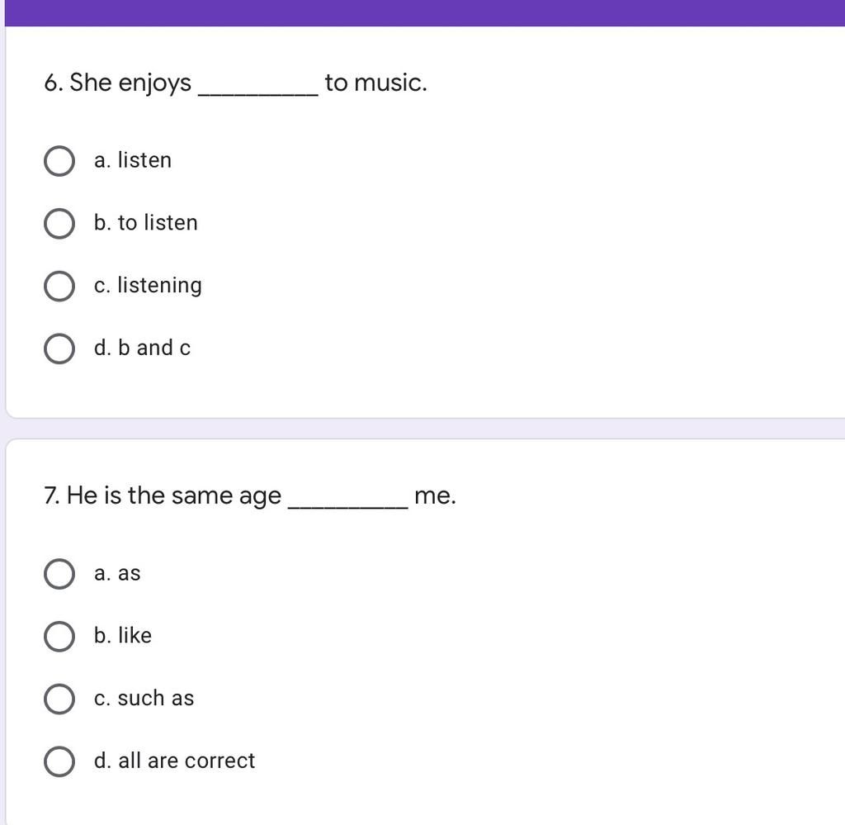
Task: Choose the 'b. like' radio circle
Action: (x=59, y=636)
